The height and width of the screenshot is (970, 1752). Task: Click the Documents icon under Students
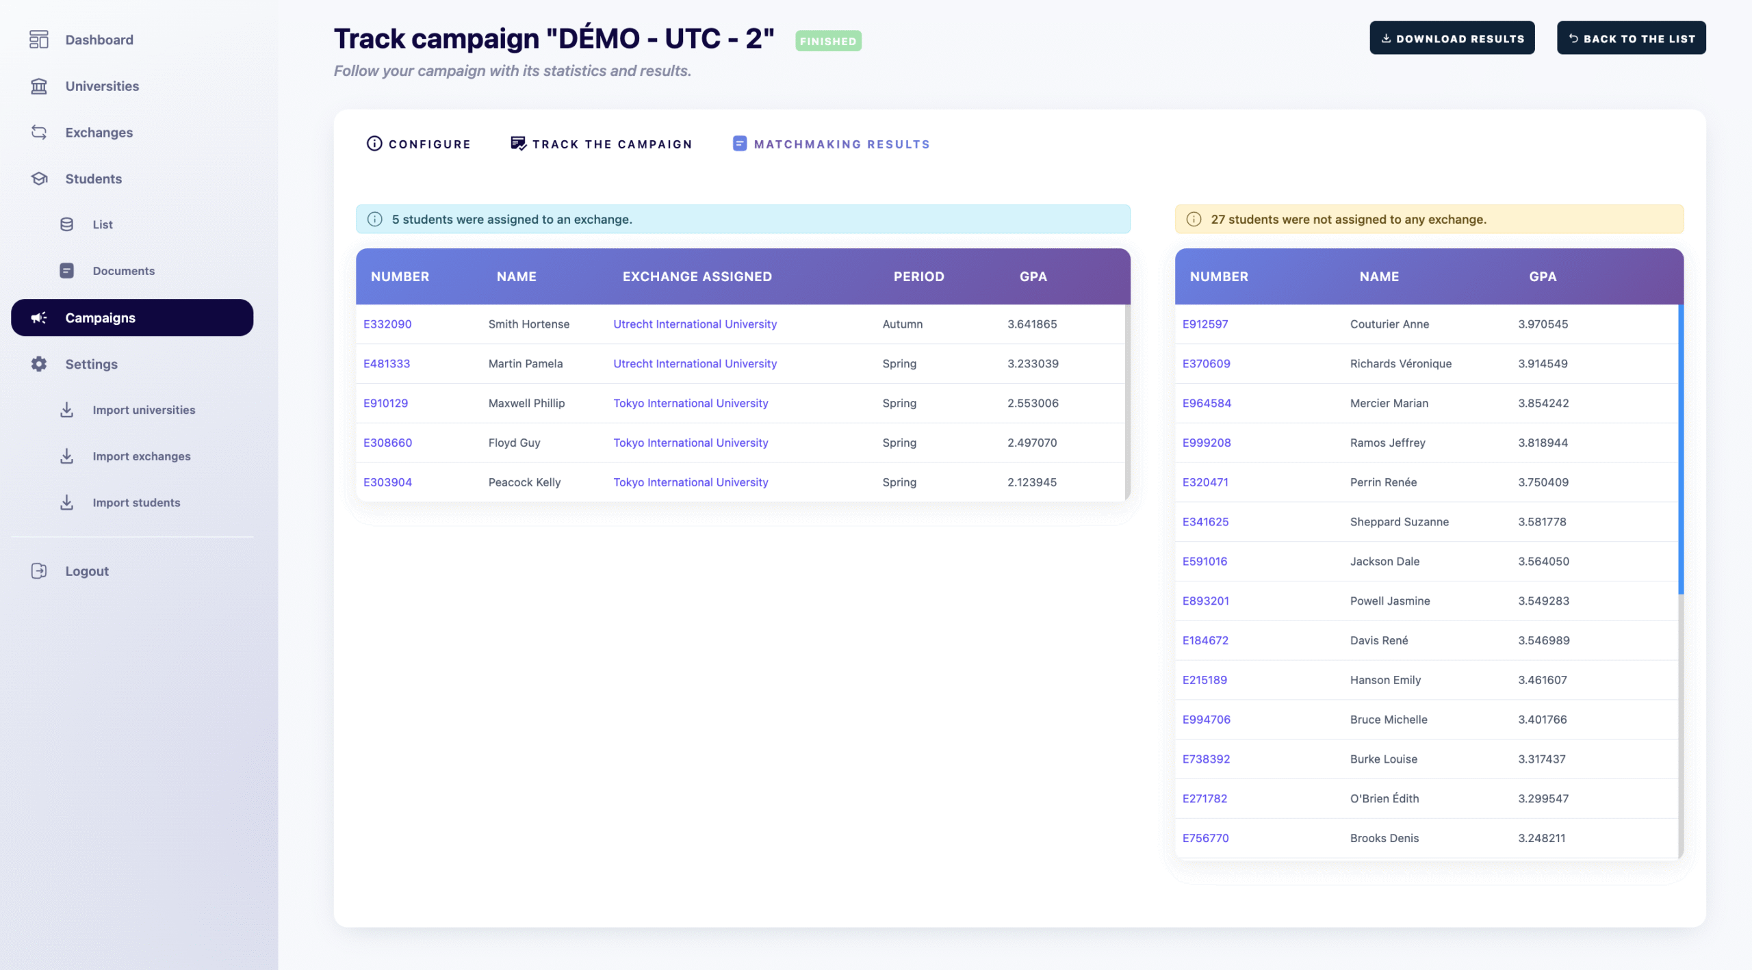(x=66, y=271)
